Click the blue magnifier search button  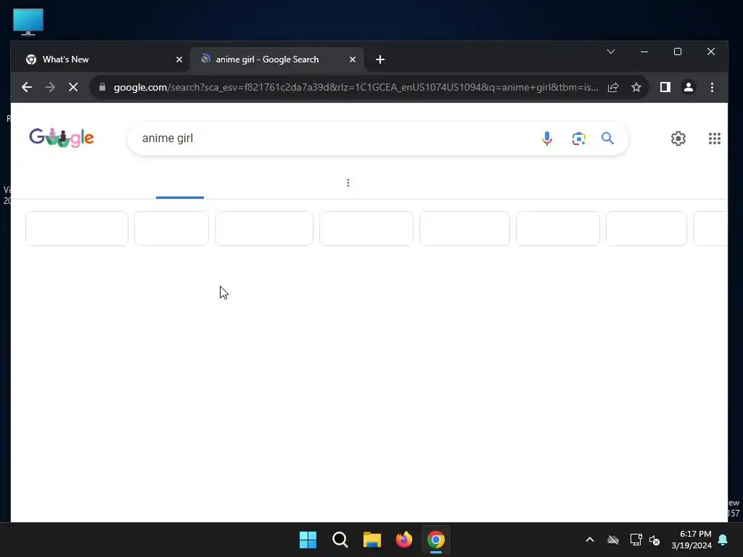[607, 139]
